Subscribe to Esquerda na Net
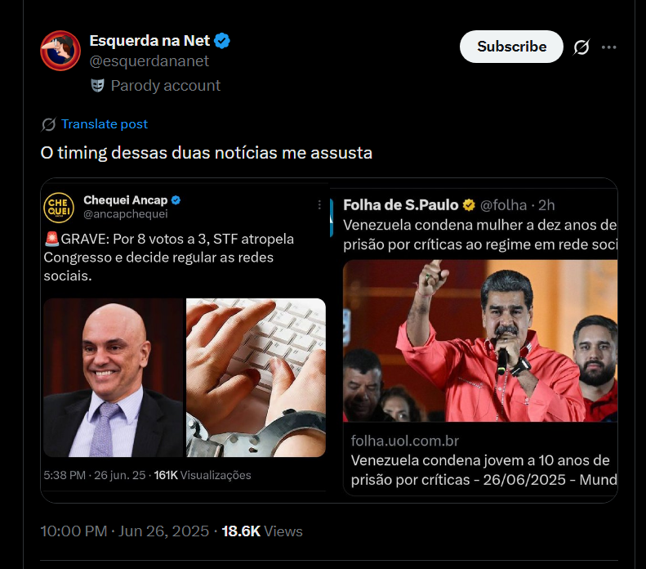Image resolution: width=646 pixels, height=569 pixels. 511,47
